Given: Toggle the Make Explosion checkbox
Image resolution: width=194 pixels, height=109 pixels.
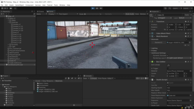Looking at the screenshot, I should [x=168, y=98].
